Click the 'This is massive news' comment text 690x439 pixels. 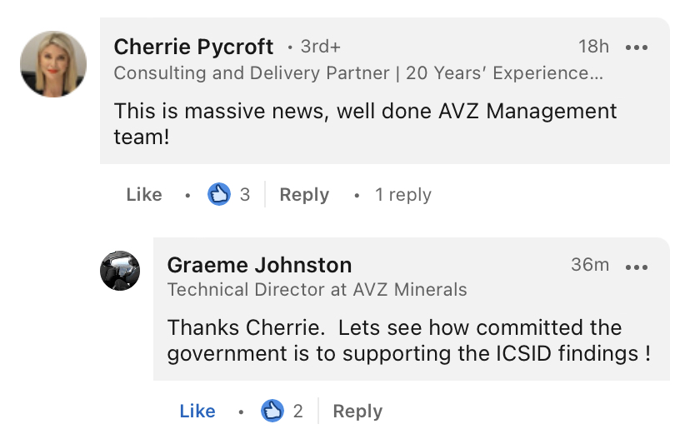point(365,123)
